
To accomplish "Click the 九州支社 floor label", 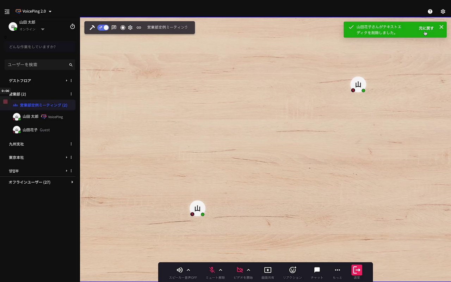I will pyautogui.click(x=16, y=144).
